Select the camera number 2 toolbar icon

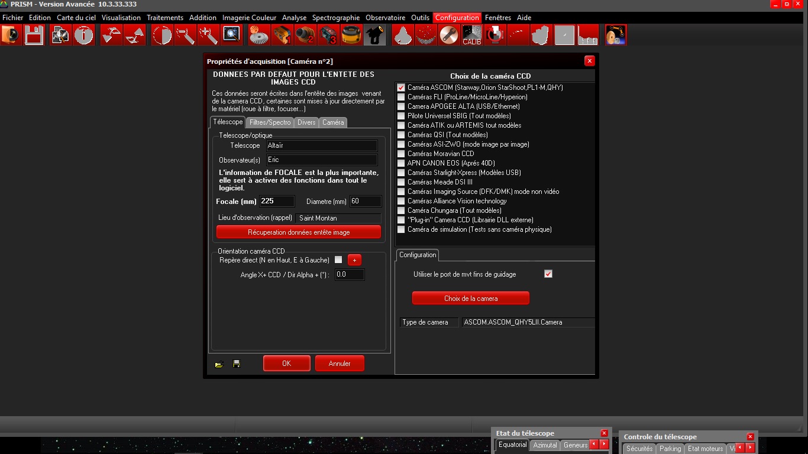point(305,35)
